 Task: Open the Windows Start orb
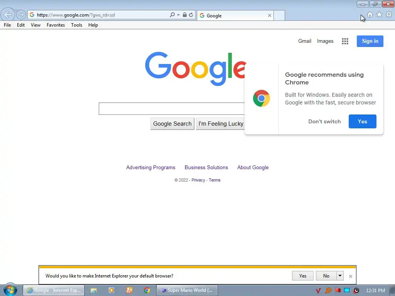pos(10,290)
